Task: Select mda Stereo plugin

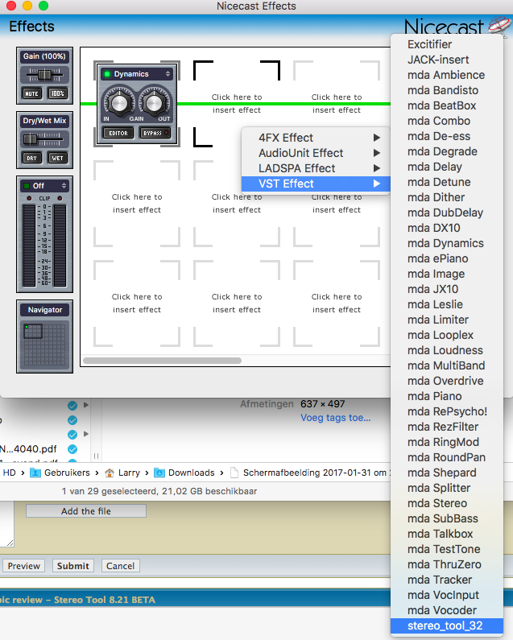Action: (x=447, y=503)
